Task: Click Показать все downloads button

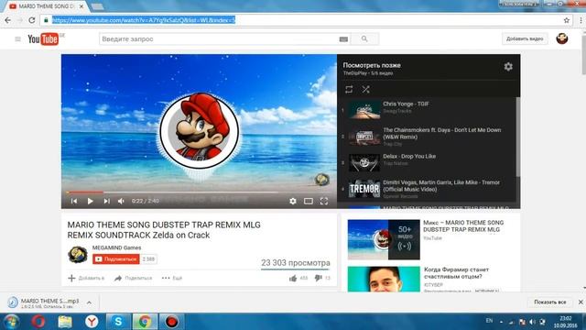Action: coord(549,302)
